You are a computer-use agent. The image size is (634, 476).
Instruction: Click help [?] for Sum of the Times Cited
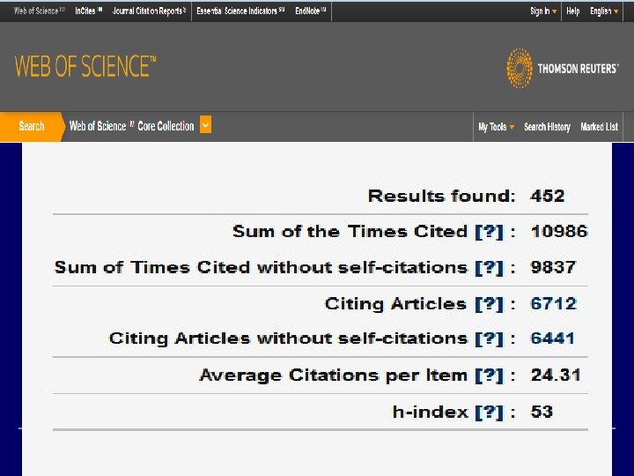(489, 232)
